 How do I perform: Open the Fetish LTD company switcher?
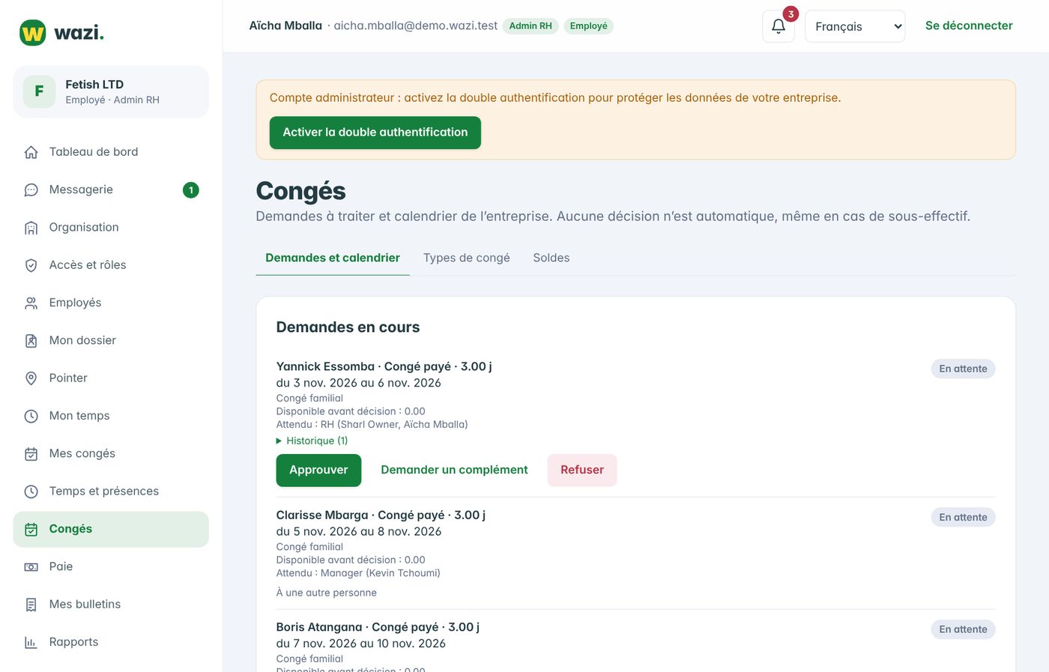tap(111, 91)
